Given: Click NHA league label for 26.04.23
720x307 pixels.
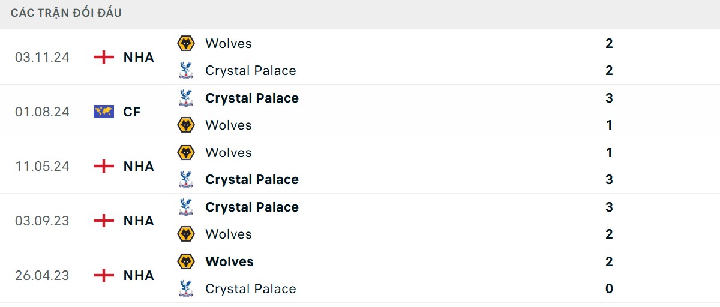Looking at the screenshot, I should (139, 275).
